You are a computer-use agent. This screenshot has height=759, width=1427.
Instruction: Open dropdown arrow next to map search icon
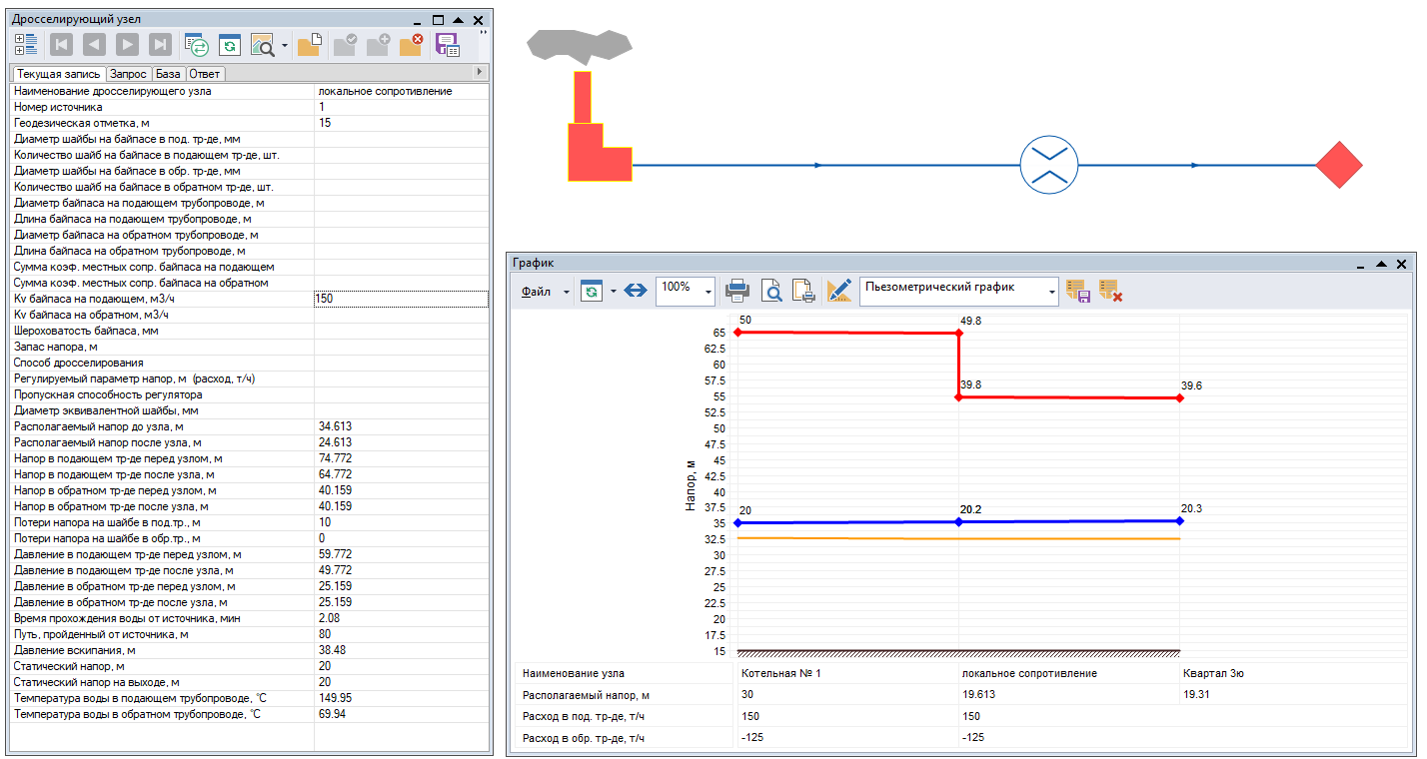coord(285,45)
